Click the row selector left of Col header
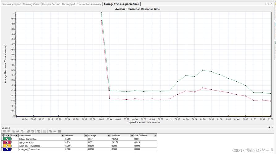 coord(2,136)
